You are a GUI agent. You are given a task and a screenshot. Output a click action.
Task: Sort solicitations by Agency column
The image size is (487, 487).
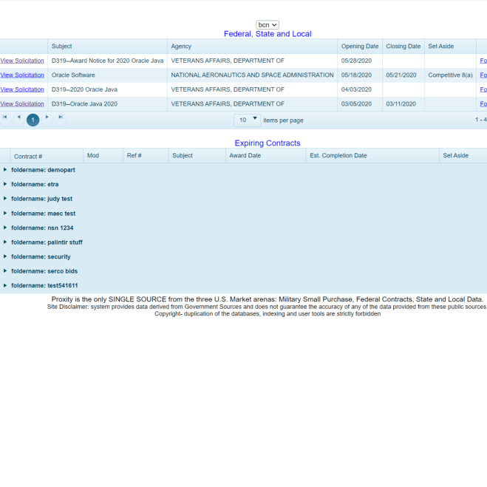[252, 47]
